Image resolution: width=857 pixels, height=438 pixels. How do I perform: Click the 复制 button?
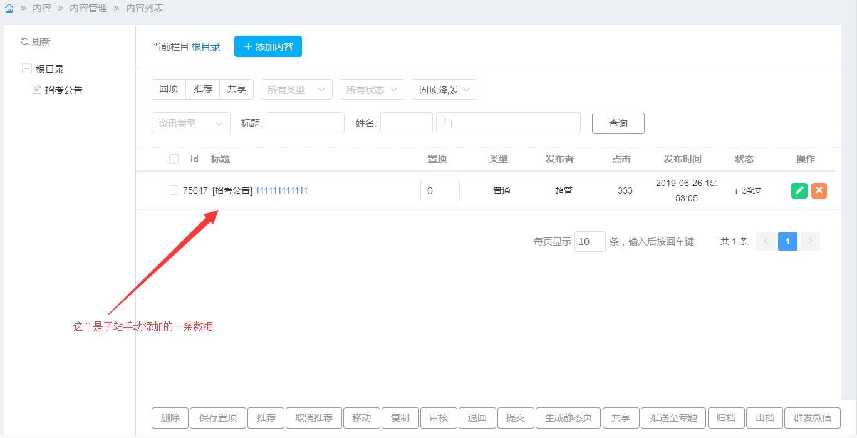tap(400, 418)
